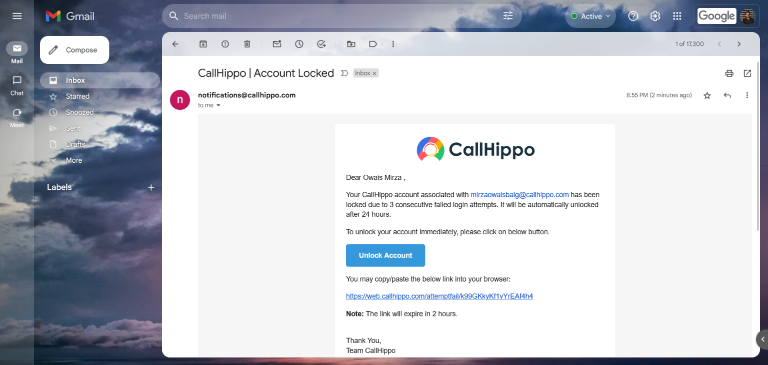Click the CallHippo logo image
Image resolution: width=768 pixels, height=365 pixels.
(475, 149)
